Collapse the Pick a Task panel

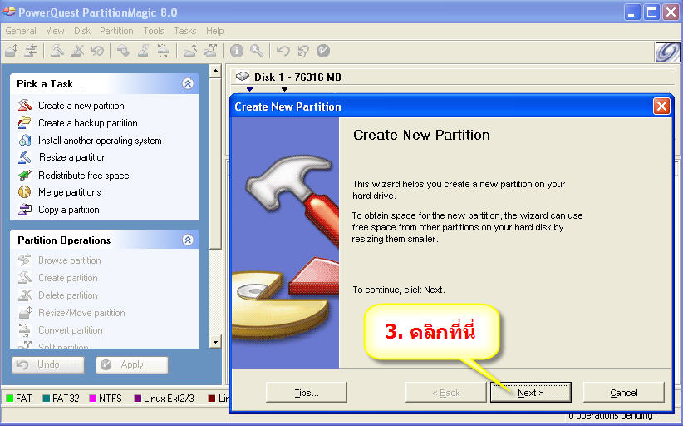pos(188,83)
